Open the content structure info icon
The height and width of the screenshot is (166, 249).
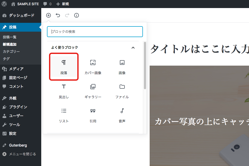pyautogui.click(x=76, y=15)
